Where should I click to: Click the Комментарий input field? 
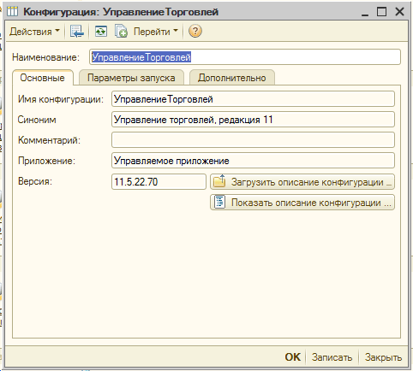click(253, 140)
